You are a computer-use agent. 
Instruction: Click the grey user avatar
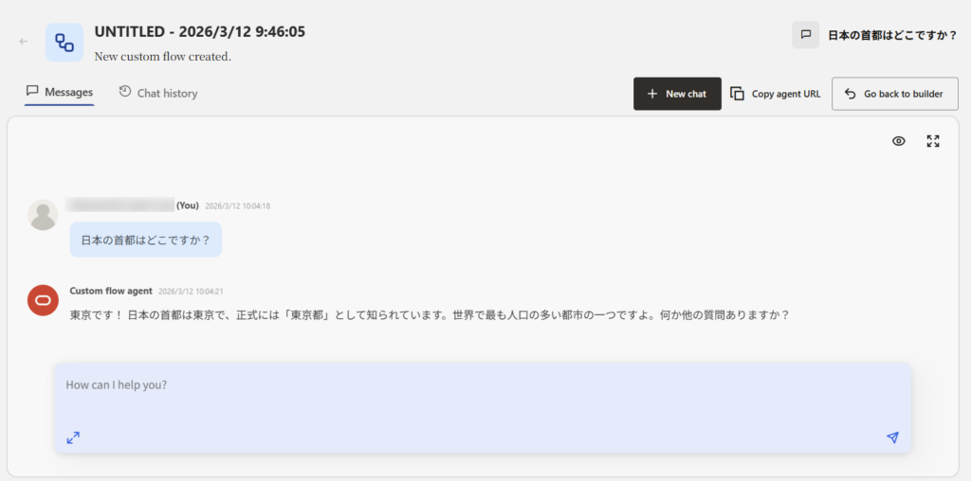(x=43, y=215)
